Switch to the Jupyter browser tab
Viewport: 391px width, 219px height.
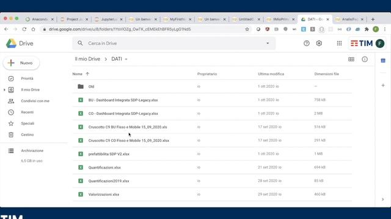109,19
